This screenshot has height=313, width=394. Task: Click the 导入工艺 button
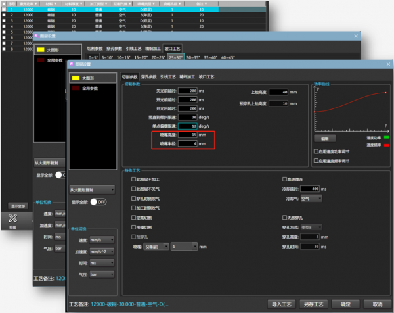click(280, 304)
